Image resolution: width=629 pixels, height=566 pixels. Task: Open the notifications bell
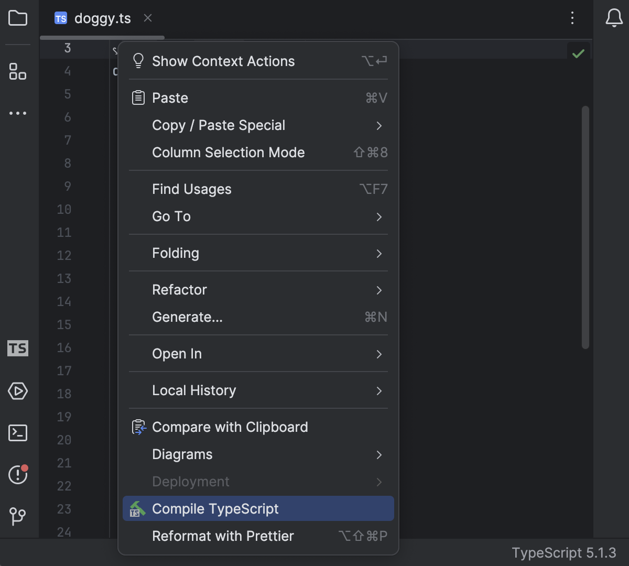614,18
